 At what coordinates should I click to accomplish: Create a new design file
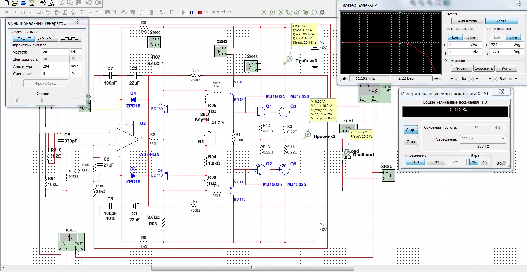6,3
